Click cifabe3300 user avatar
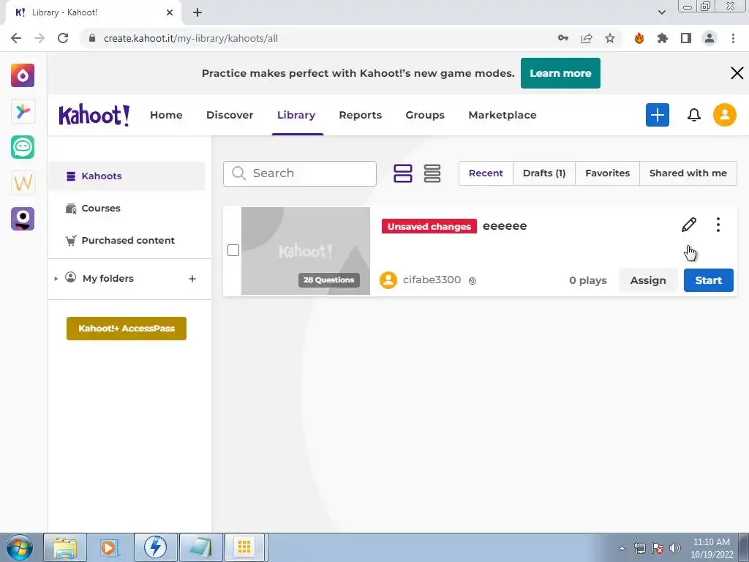The image size is (749, 562). pyautogui.click(x=388, y=280)
